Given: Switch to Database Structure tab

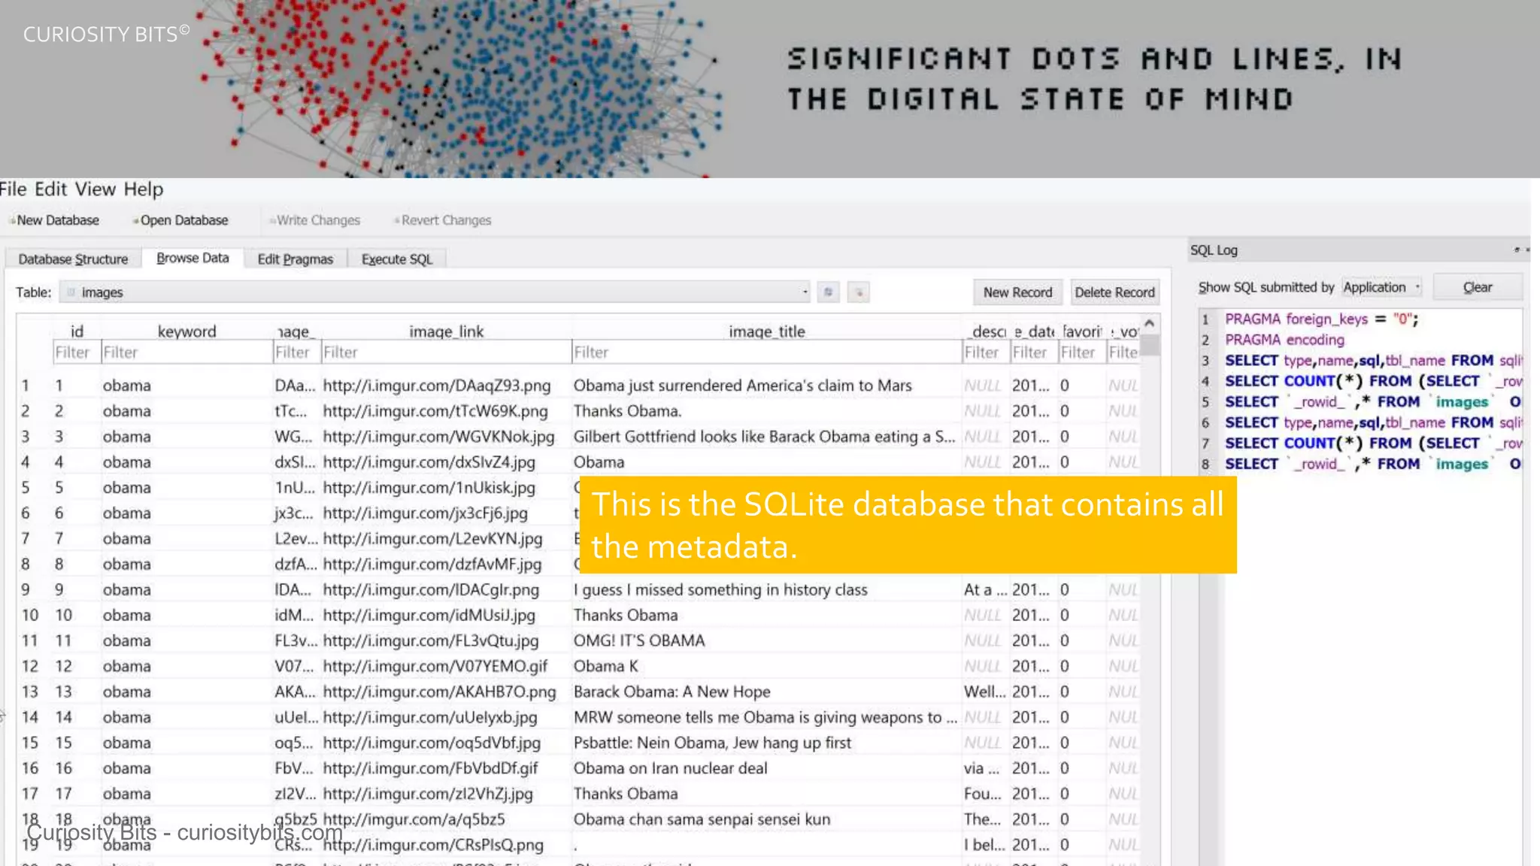Looking at the screenshot, I should (73, 259).
